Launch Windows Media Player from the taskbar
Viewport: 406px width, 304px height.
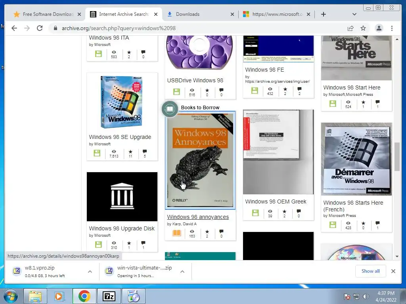(x=59, y=296)
